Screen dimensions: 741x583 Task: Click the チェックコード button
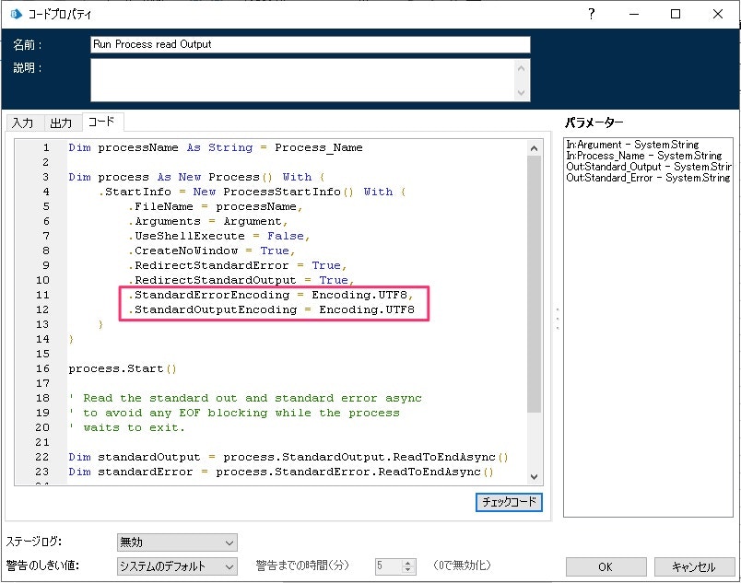click(x=509, y=502)
